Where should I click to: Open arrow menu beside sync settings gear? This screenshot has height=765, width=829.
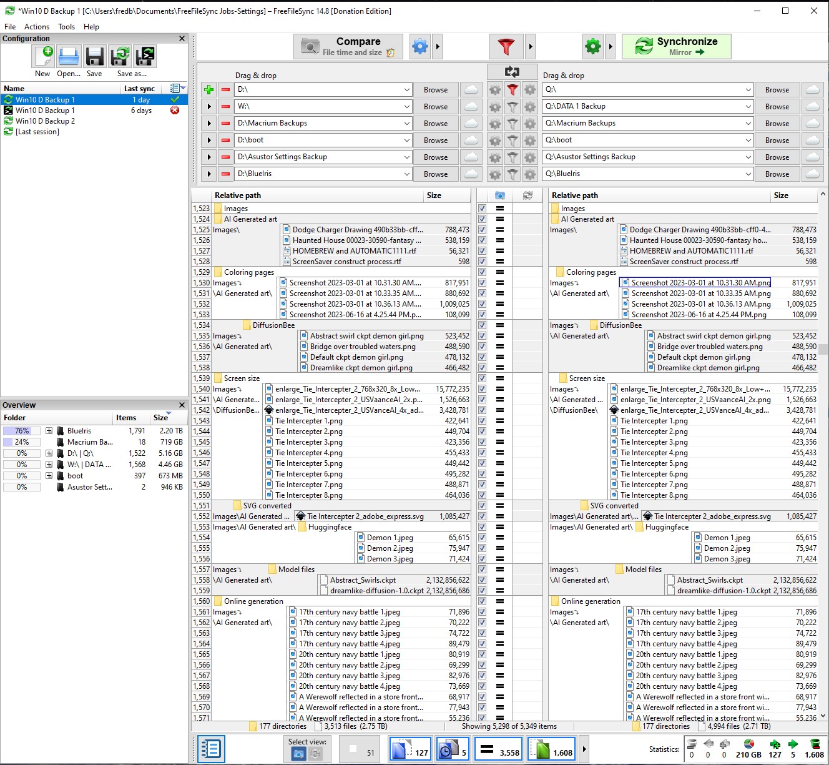tap(610, 46)
